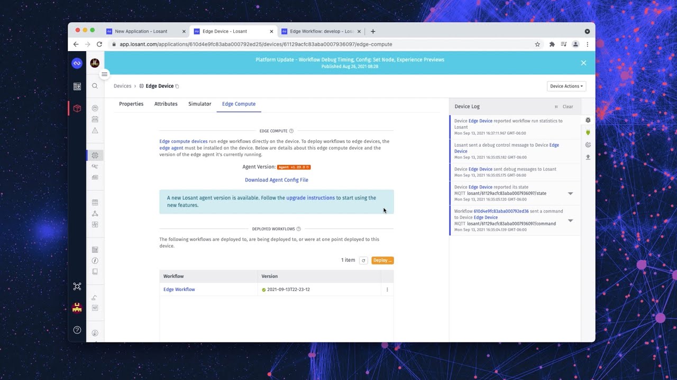This screenshot has height=380, width=677.
Task: Switch to the New Application browser tab
Action: [146, 31]
